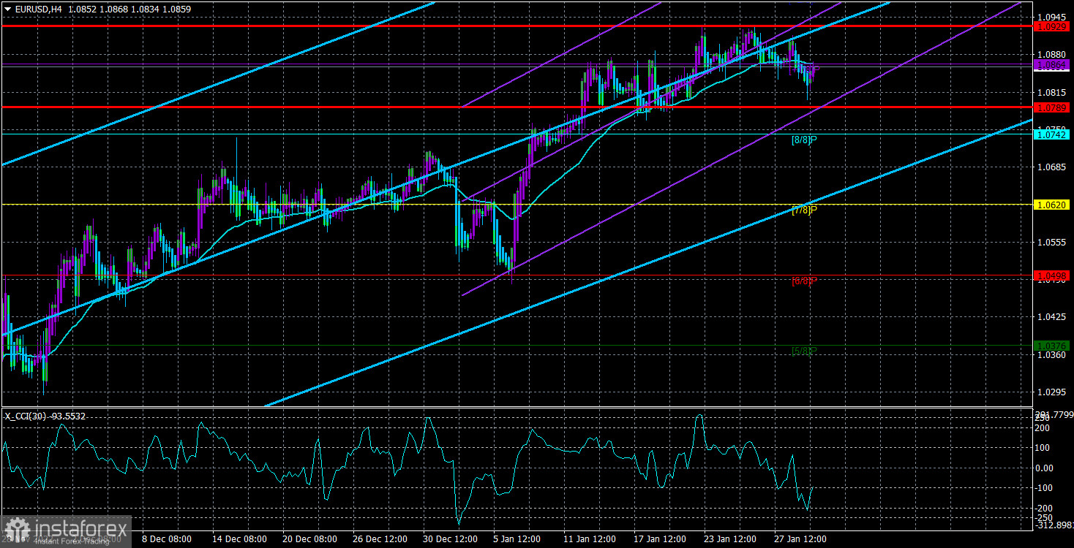Click the CCI scale value -100
1074x548 pixels.
(x=1045, y=488)
